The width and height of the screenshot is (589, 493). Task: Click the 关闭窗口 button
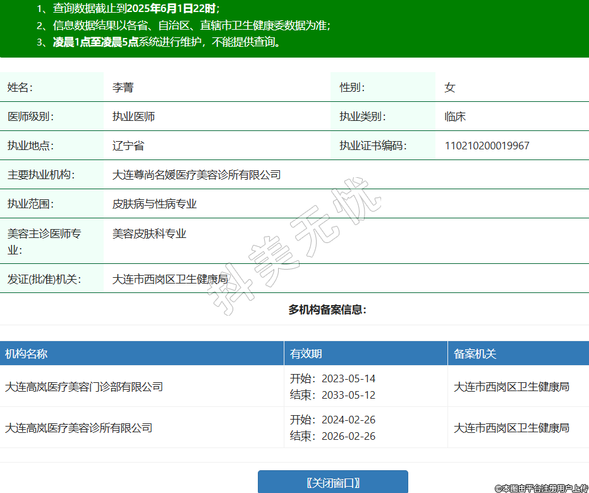(332, 482)
